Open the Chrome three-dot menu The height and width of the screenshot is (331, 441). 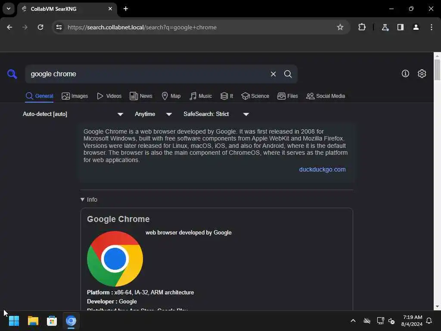coord(432,27)
